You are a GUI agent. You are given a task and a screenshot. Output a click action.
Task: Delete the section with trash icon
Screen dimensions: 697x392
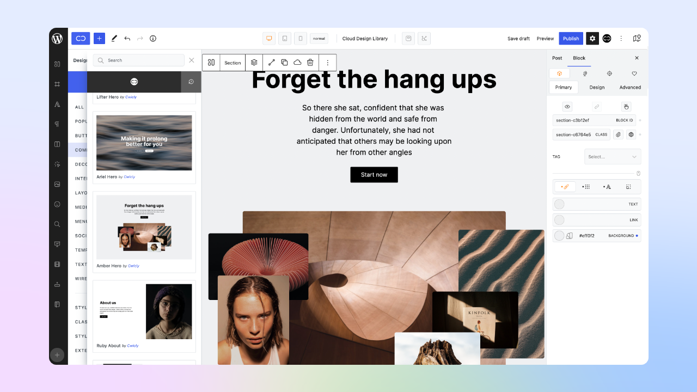click(x=310, y=63)
